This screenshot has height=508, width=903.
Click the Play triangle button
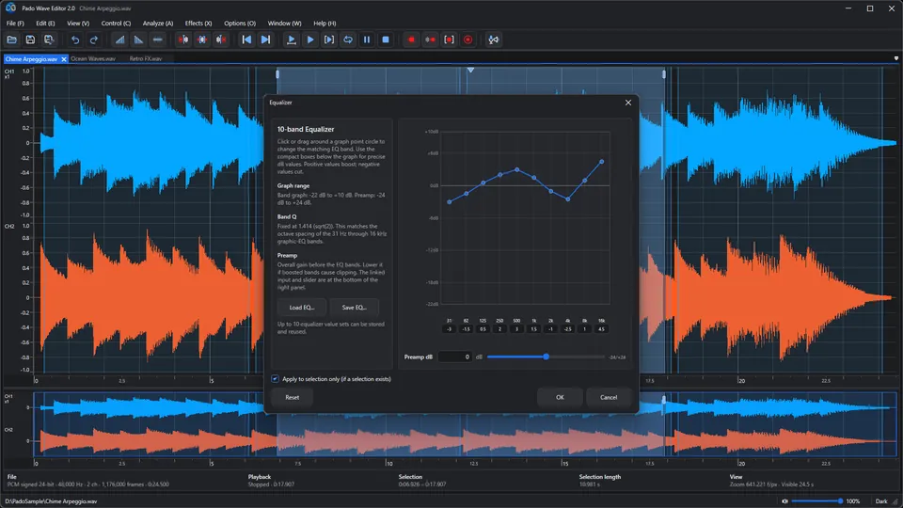(x=310, y=40)
